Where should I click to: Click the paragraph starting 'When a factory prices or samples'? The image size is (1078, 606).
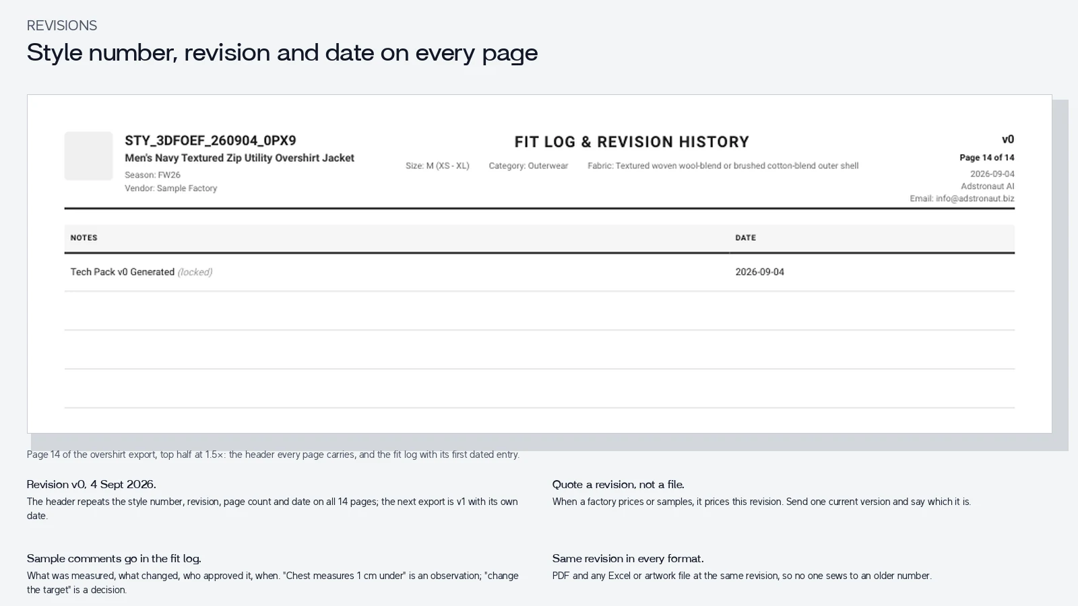click(x=761, y=502)
